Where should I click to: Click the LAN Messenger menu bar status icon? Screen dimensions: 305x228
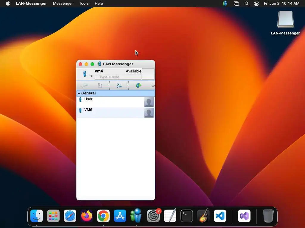pos(225,4)
